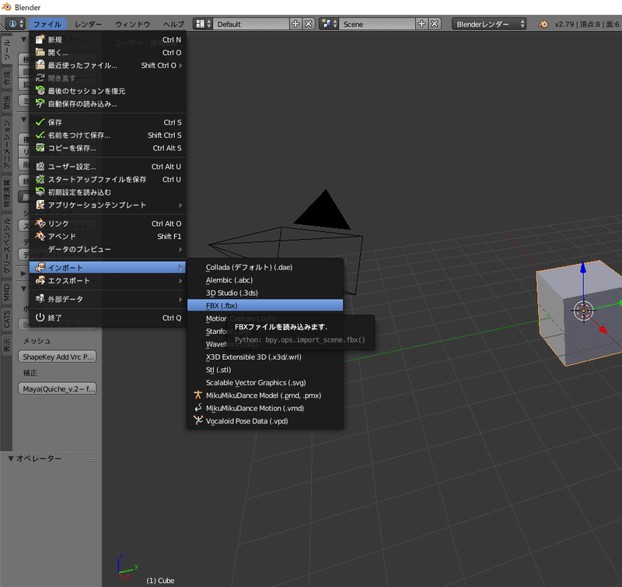Click the Open folder icon (開く...)
This screenshot has width=622, height=587.
[40, 52]
